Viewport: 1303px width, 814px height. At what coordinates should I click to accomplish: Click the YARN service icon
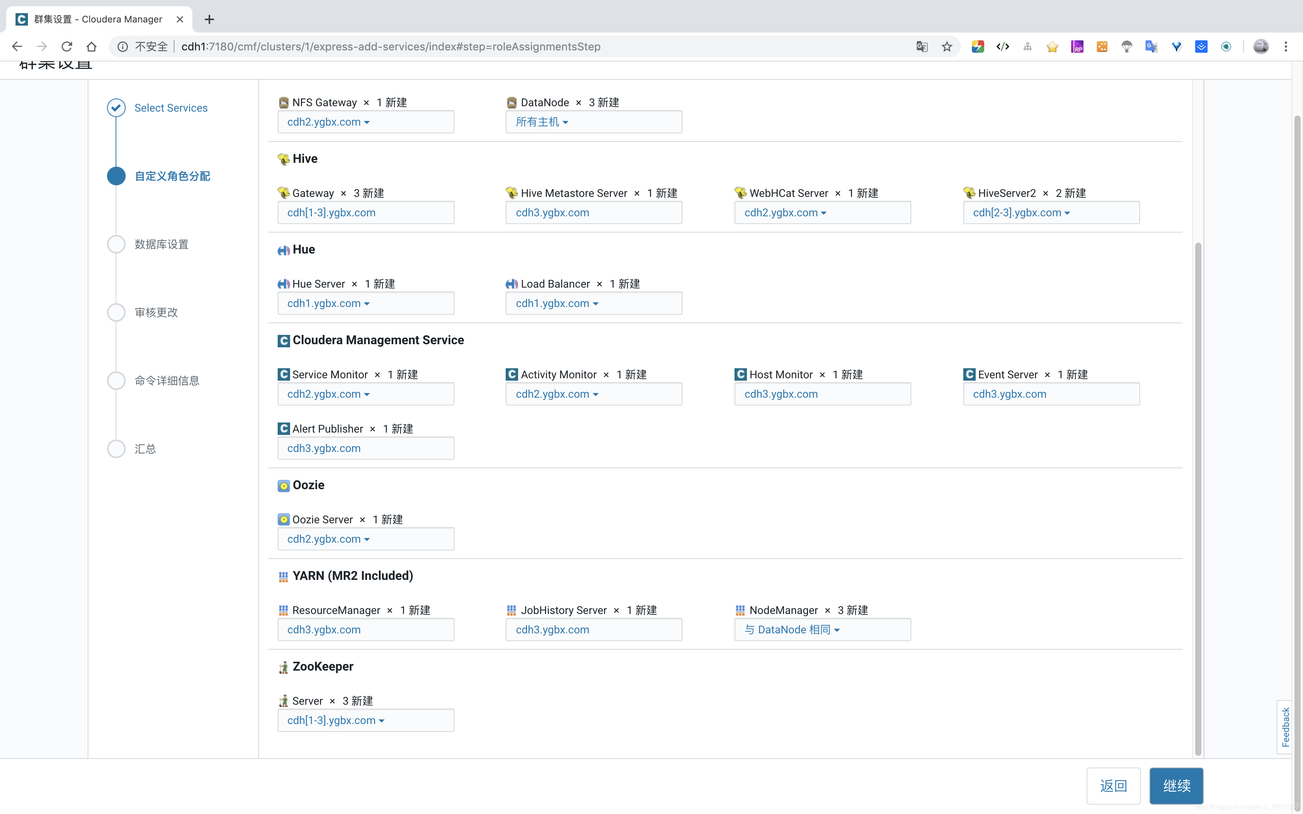284,577
